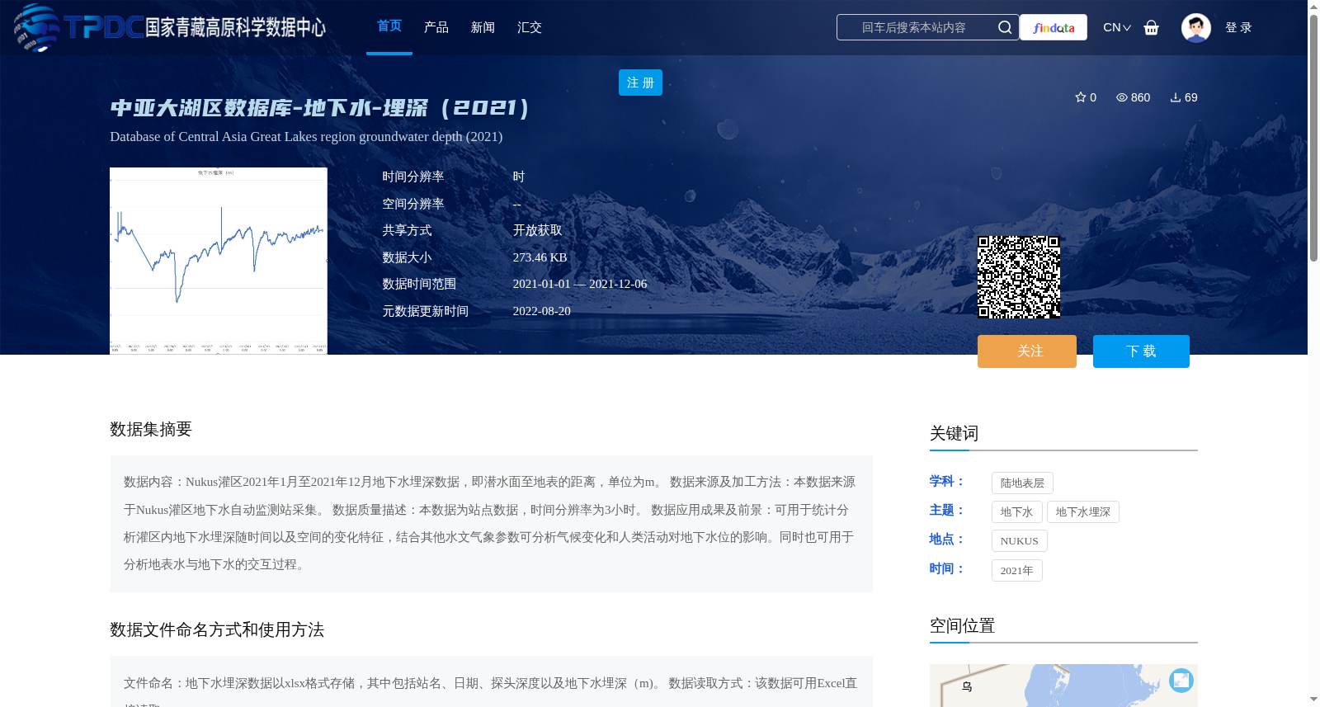Open the 产品 navigation menu
This screenshot has height=707, width=1320.
(436, 27)
